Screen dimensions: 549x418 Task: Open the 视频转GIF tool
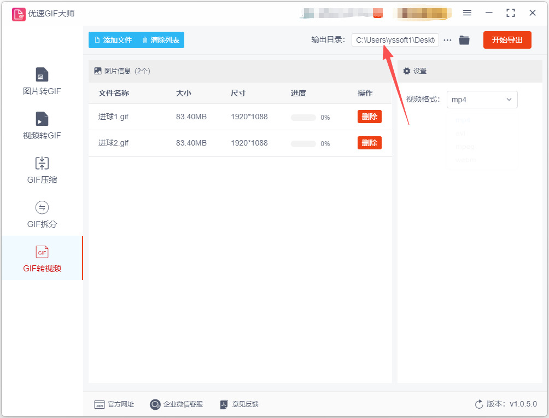pyautogui.click(x=42, y=125)
